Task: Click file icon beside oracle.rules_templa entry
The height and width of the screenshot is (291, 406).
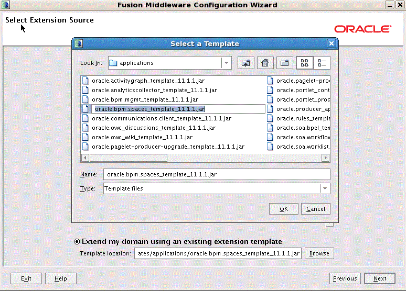Action: (270, 118)
